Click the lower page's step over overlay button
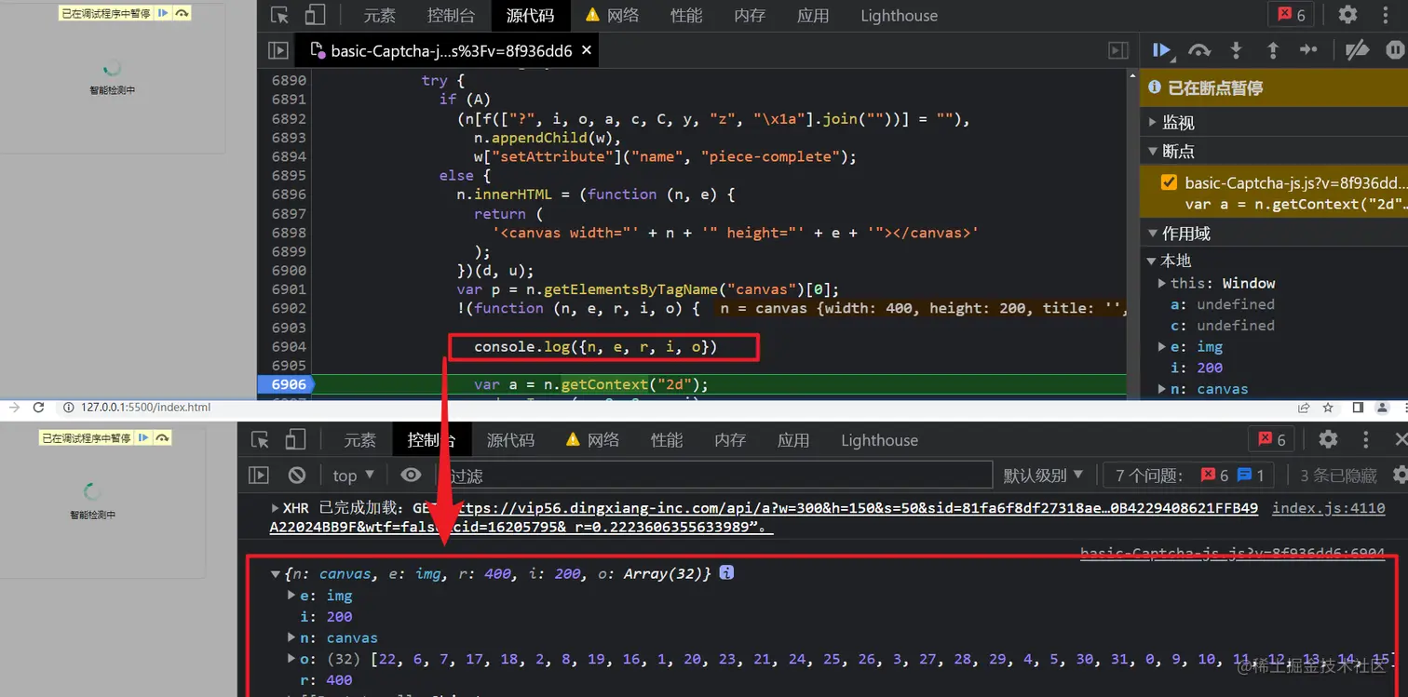The image size is (1408, 697). click(162, 437)
